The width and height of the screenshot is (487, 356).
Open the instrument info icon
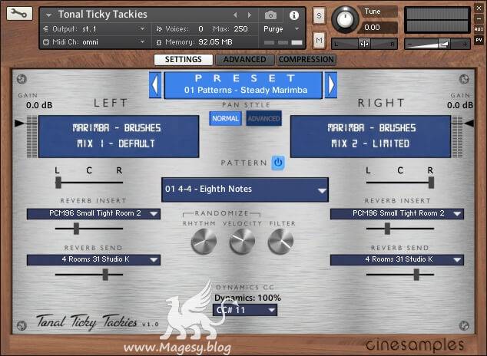pyautogui.click(x=294, y=15)
